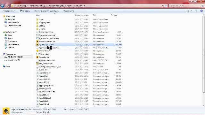205x115 pixels.
Task: Select the msvcp120.dll file name
Action: [x=45, y=79]
